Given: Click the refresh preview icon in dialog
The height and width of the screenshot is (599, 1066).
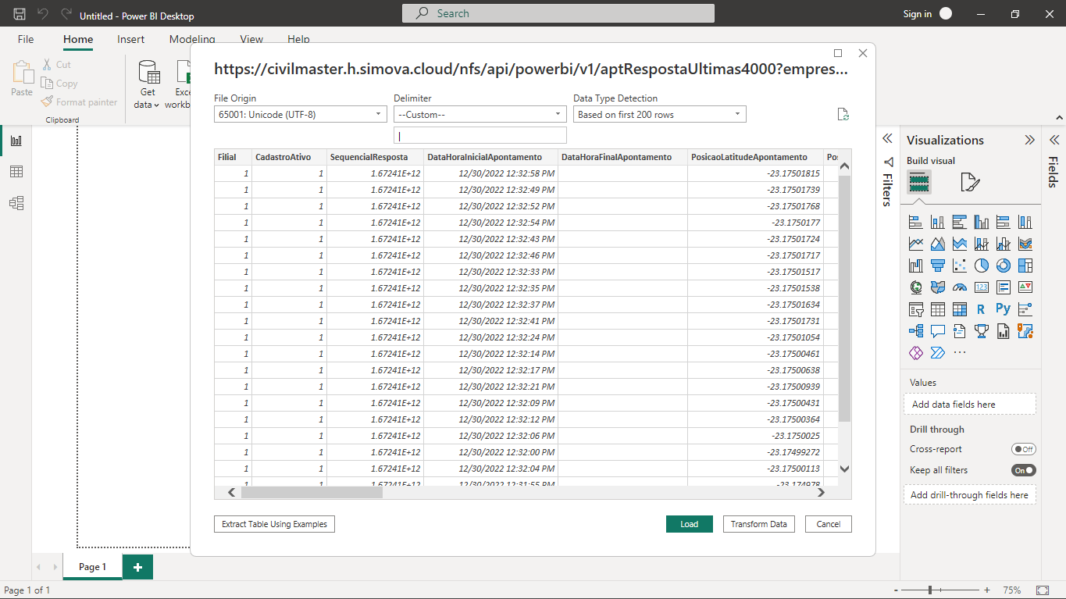Looking at the screenshot, I should coord(843,115).
